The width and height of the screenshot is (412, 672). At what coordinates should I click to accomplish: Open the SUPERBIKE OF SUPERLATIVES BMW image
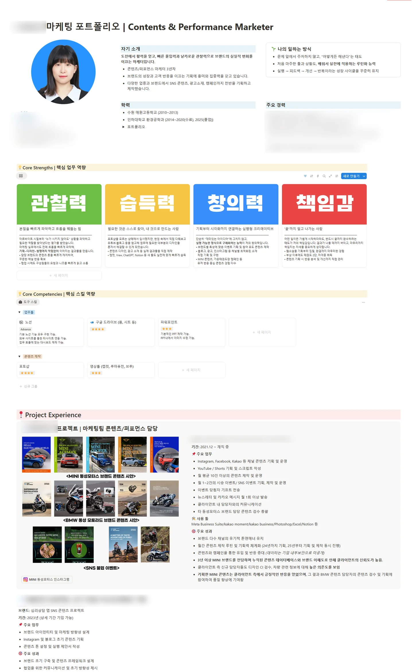point(37,498)
